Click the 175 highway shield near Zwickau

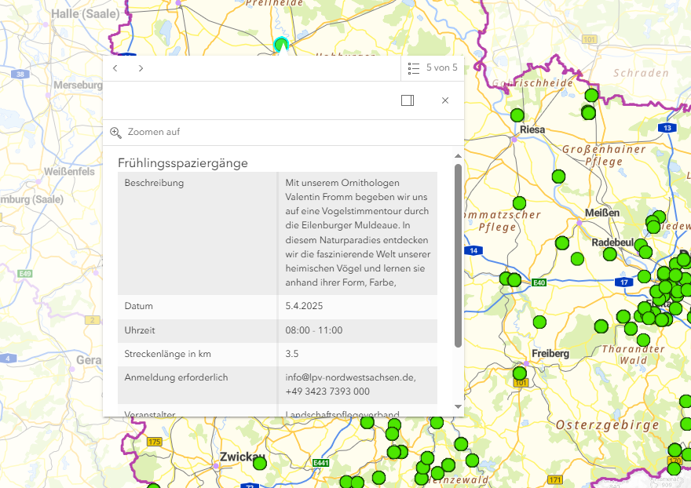[x=154, y=442]
